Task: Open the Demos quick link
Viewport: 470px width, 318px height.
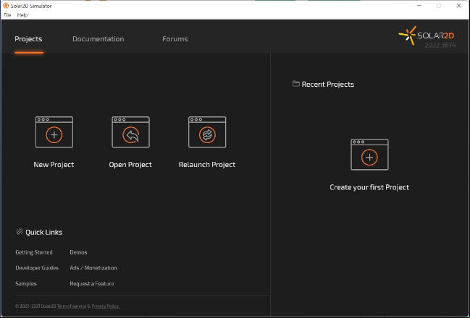Action: pos(78,252)
